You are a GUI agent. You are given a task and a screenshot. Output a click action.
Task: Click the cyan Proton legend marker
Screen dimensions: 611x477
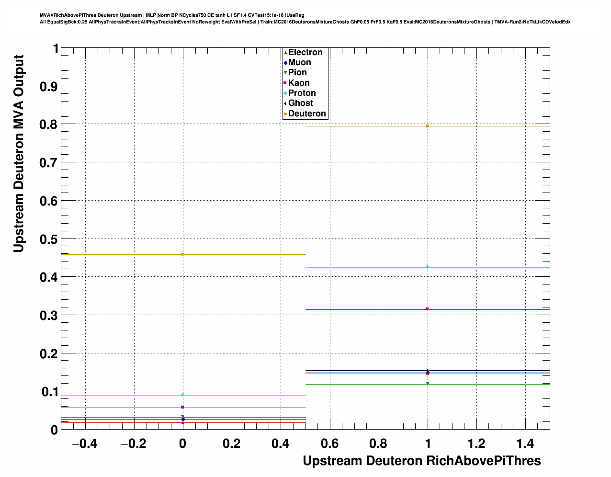(x=285, y=93)
